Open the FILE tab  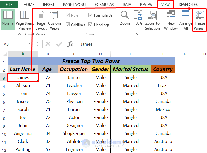(9, 5)
